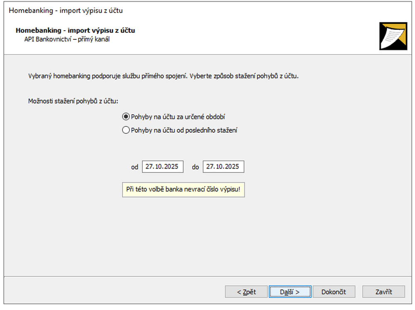
Task: Click the month '10' in the 'do' date field
Action: [x=217, y=167]
